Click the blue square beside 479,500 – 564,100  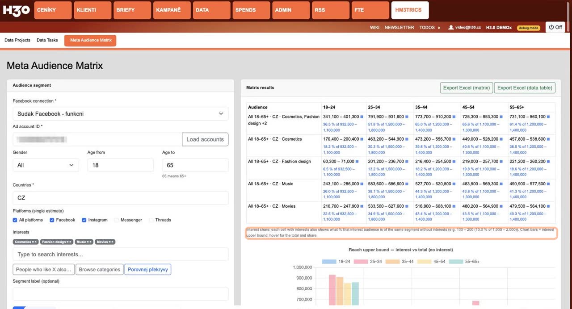(549, 206)
